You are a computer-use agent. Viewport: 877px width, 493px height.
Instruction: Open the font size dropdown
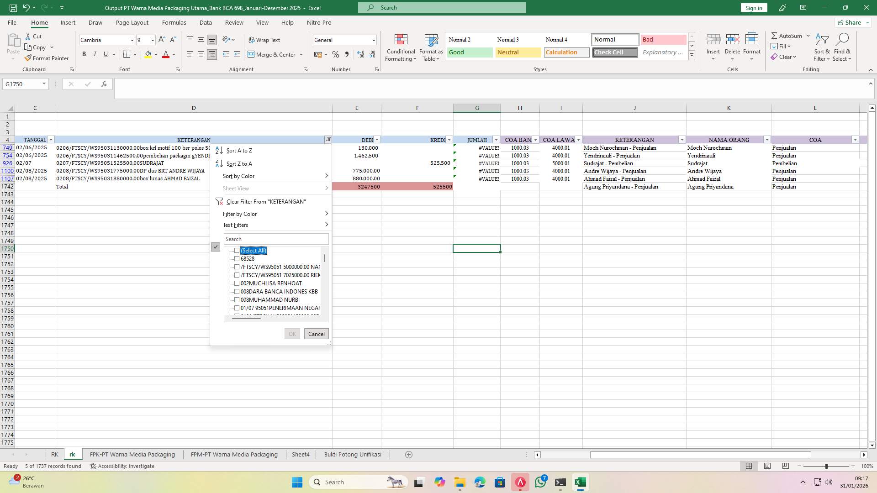(x=152, y=40)
